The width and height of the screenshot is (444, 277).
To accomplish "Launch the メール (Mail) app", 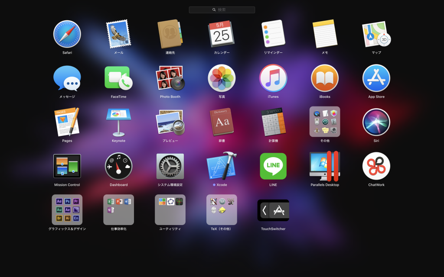I will [x=119, y=34].
